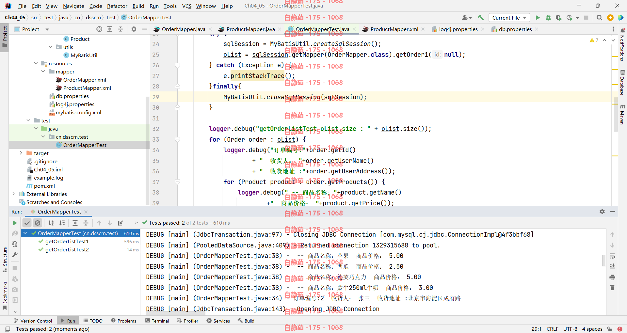Expand all test results

(75, 223)
